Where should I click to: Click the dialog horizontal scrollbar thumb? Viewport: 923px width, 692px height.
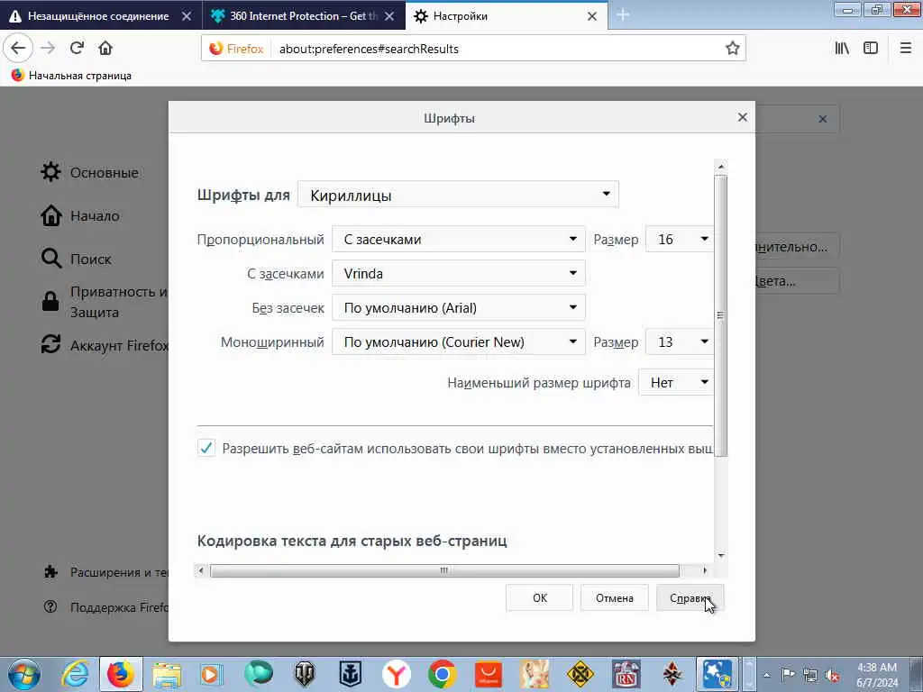tap(444, 570)
